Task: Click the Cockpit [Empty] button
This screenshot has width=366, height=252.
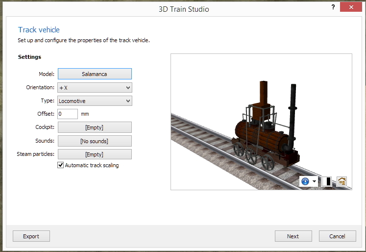Action: pyautogui.click(x=95, y=127)
